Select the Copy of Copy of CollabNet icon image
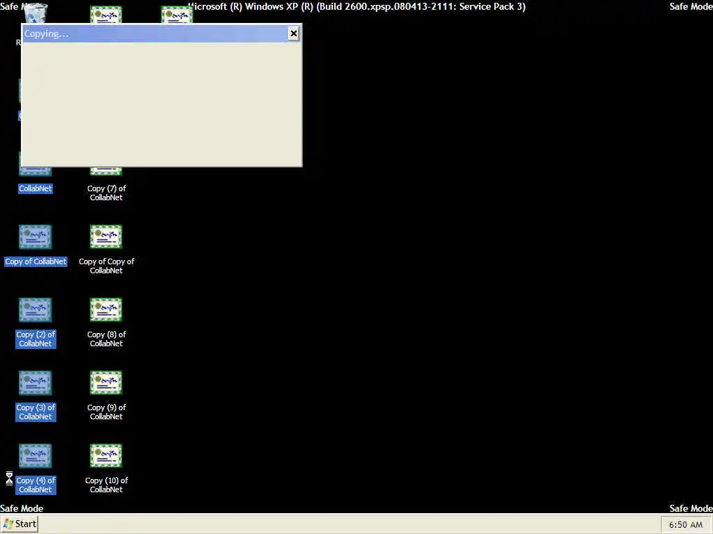Image resolution: width=713 pixels, height=534 pixels. [x=106, y=236]
